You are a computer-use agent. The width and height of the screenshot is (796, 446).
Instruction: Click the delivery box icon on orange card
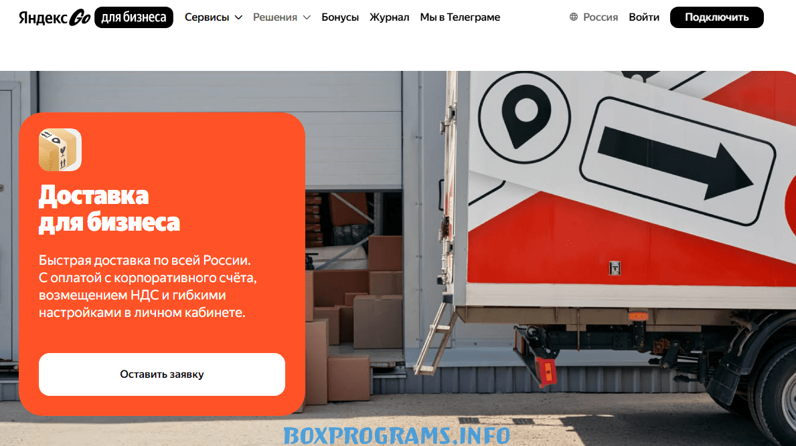[60, 150]
